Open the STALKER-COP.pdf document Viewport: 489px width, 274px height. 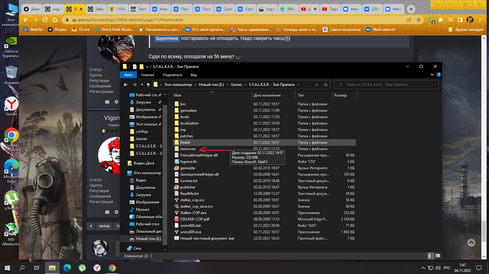(194, 219)
